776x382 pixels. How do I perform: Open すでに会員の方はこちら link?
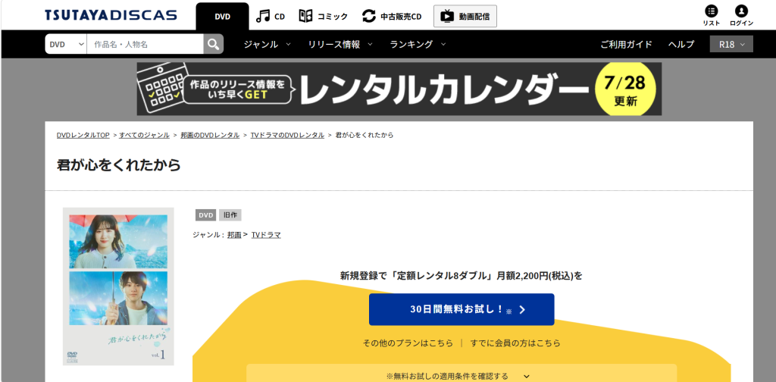point(515,343)
